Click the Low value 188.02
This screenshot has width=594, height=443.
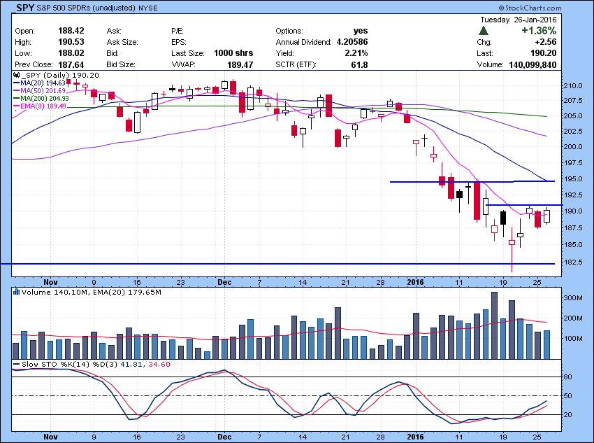[71, 53]
